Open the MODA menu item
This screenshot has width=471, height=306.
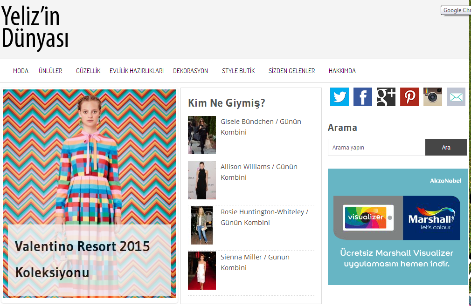click(x=21, y=71)
